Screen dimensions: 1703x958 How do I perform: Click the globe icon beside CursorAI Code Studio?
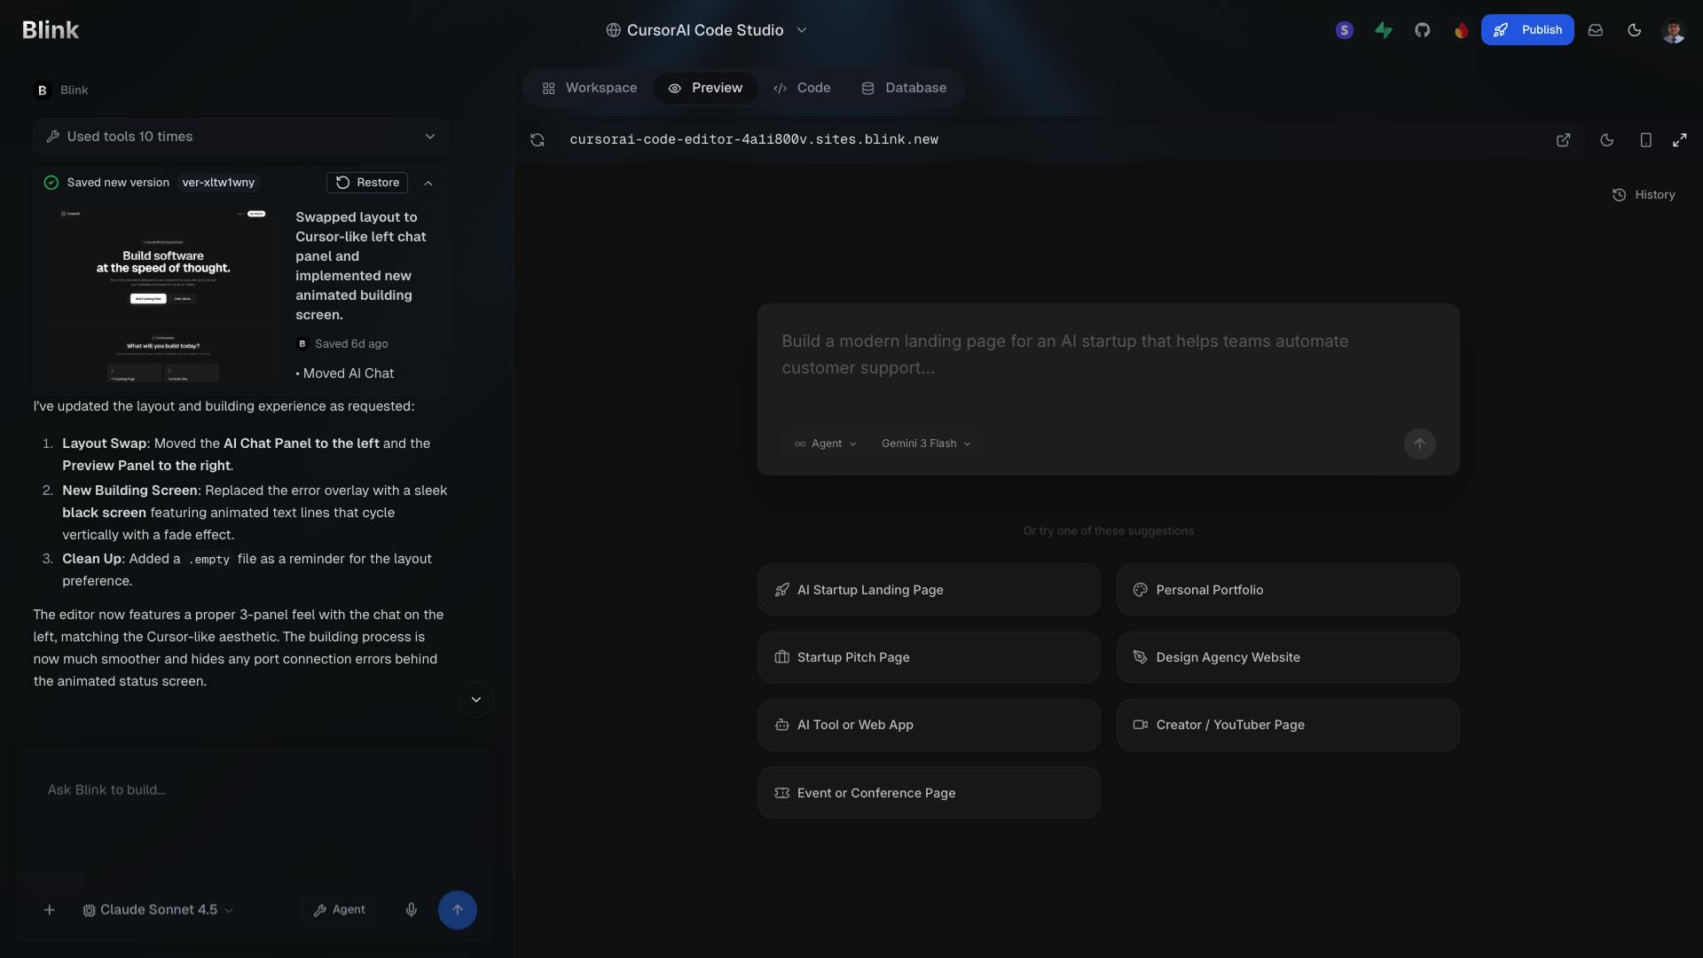point(613,30)
